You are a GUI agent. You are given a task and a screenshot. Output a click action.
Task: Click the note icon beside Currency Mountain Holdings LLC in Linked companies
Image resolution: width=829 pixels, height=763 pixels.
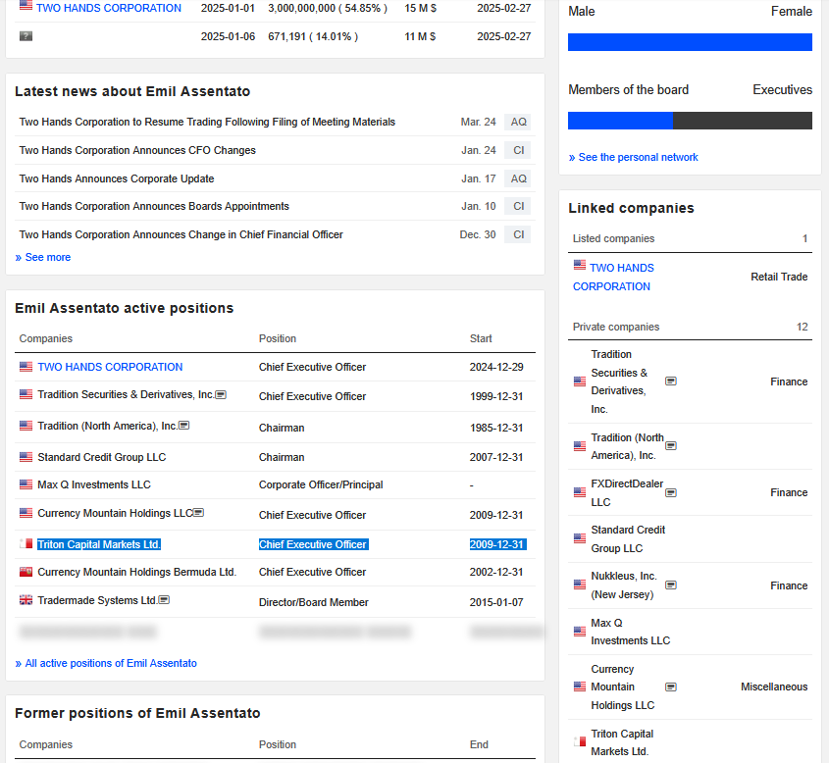click(x=671, y=687)
